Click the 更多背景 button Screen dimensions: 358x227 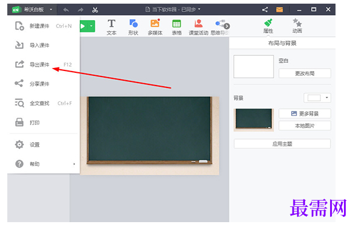click(x=305, y=113)
